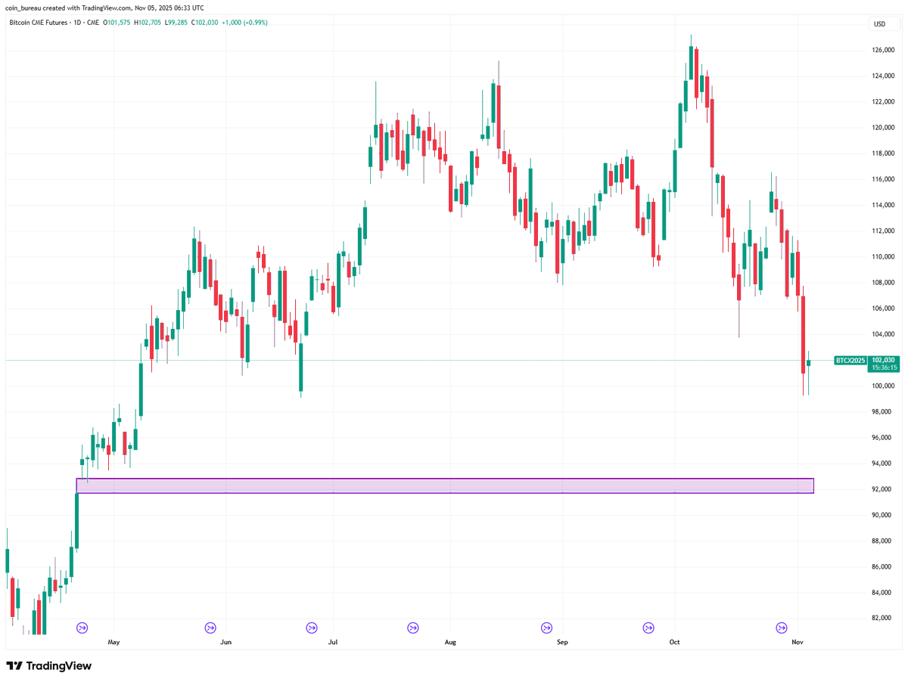Click the purple rollover icon near May
The height and width of the screenshot is (682, 908).
click(82, 628)
